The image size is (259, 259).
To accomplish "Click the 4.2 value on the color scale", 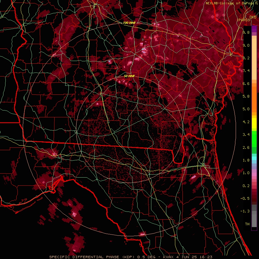I will pyautogui.click(x=246, y=122).
